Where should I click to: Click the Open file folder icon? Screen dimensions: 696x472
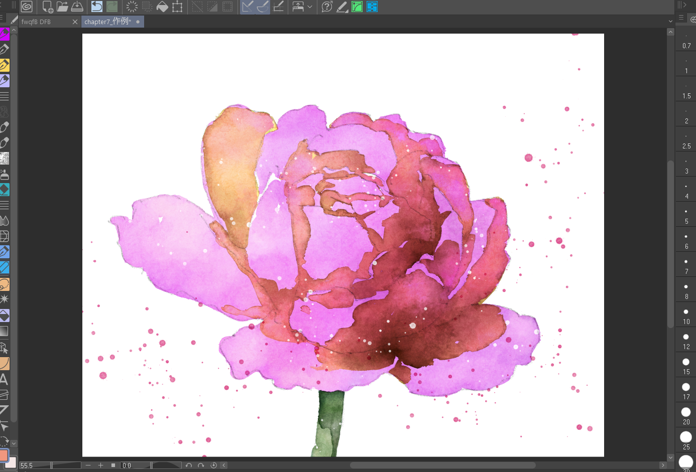[62, 7]
